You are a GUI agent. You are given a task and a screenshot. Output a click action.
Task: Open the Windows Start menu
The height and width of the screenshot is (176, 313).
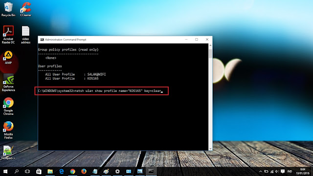[x=5, y=172]
